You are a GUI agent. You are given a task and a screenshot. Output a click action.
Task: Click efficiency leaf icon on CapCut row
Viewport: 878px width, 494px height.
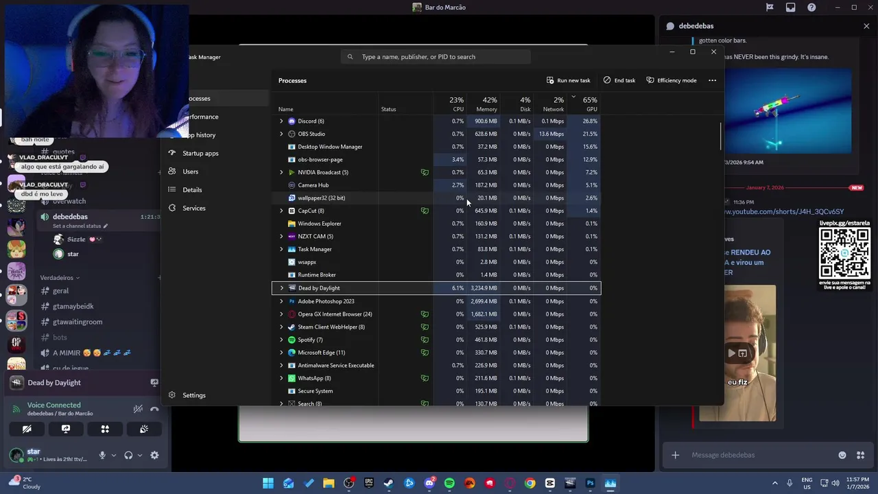(x=425, y=211)
